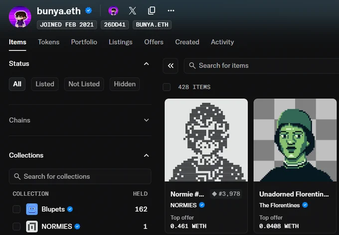This screenshot has width=339, height=235.
Task: Click the magnifier icon in Search for collections
Action: tap(17, 176)
